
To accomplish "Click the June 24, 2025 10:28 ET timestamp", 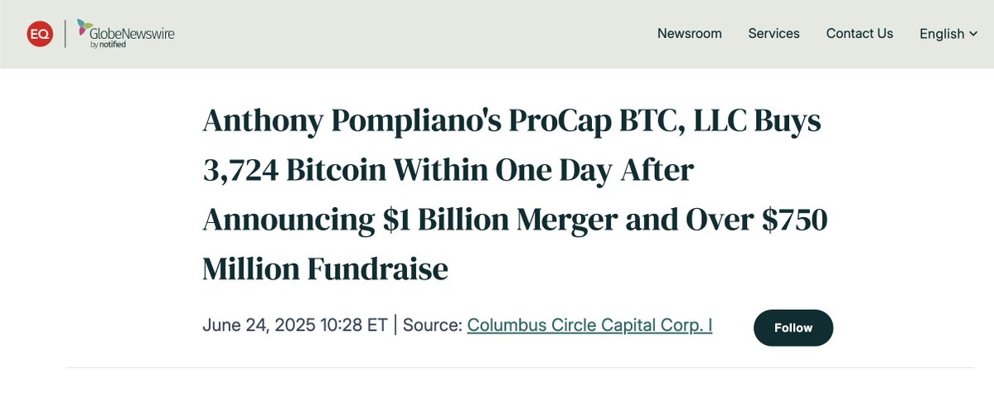I will [295, 325].
